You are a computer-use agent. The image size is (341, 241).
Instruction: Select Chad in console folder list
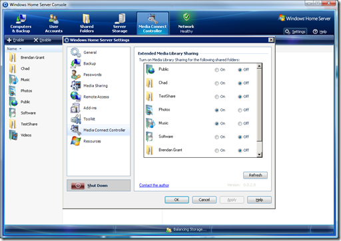(x=25, y=69)
